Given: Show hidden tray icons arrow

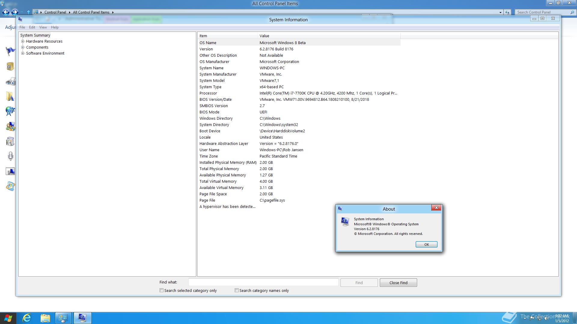Looking at the screenshot, I should (525, 318).
